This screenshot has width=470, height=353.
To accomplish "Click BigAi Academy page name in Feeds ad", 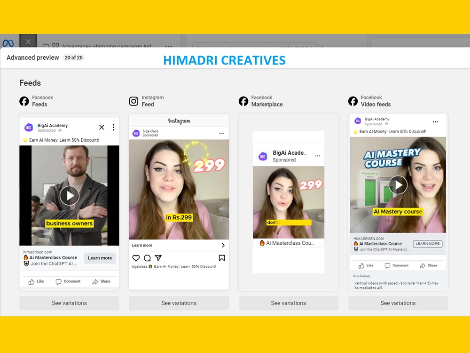I will coord(53,126).
